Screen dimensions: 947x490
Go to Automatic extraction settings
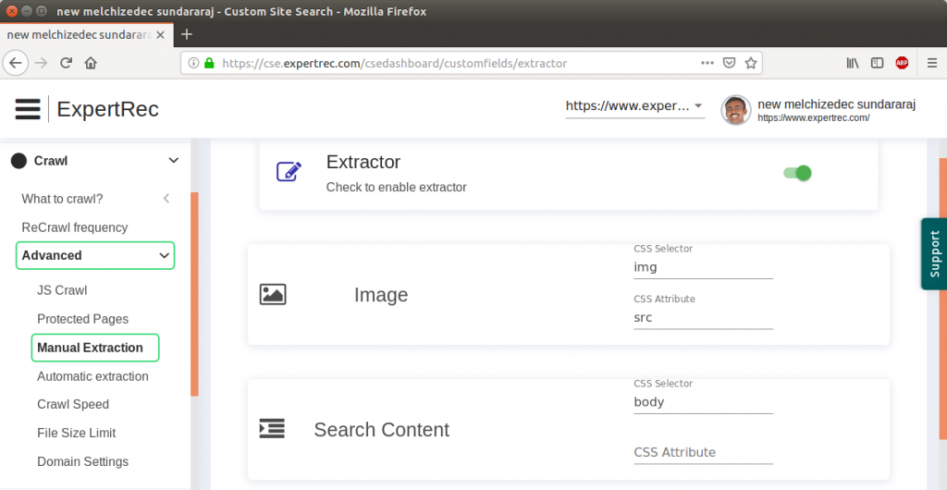click(x=92, y=376)
